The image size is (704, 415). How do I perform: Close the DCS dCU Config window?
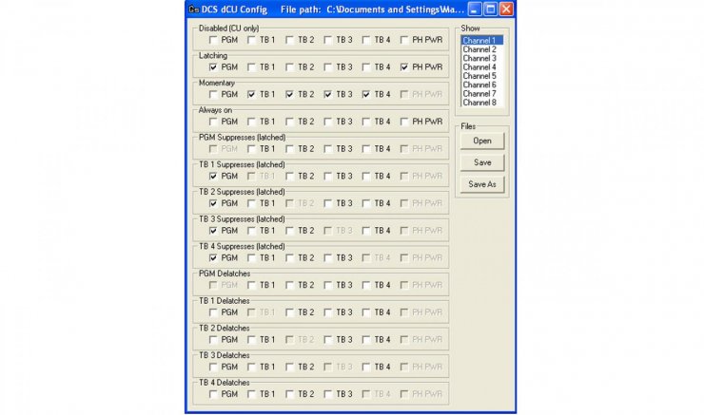[x=505, y=9]
